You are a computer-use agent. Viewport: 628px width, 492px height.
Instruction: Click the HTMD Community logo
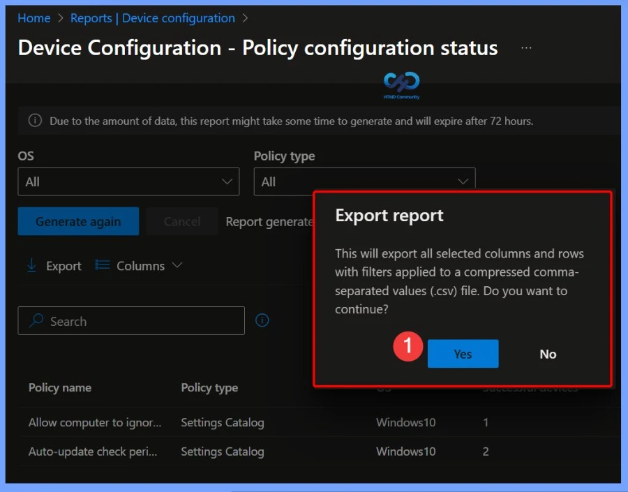[401, 84]
